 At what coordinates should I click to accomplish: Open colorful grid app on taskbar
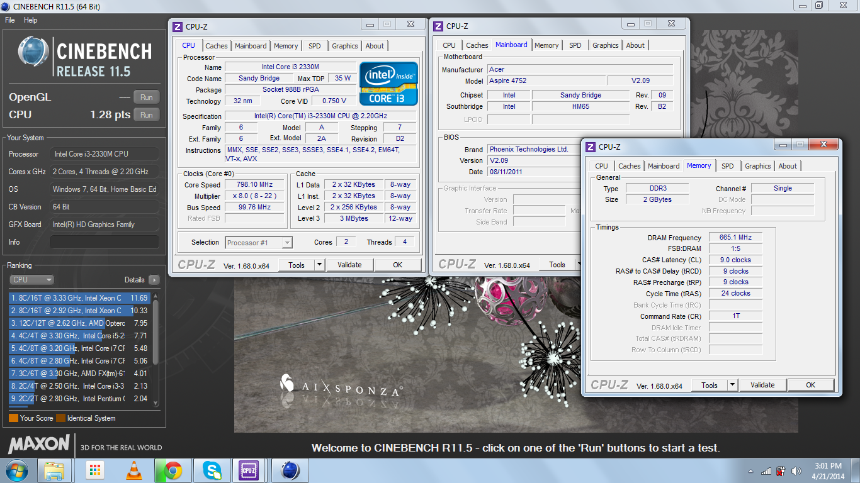point(95,470)
